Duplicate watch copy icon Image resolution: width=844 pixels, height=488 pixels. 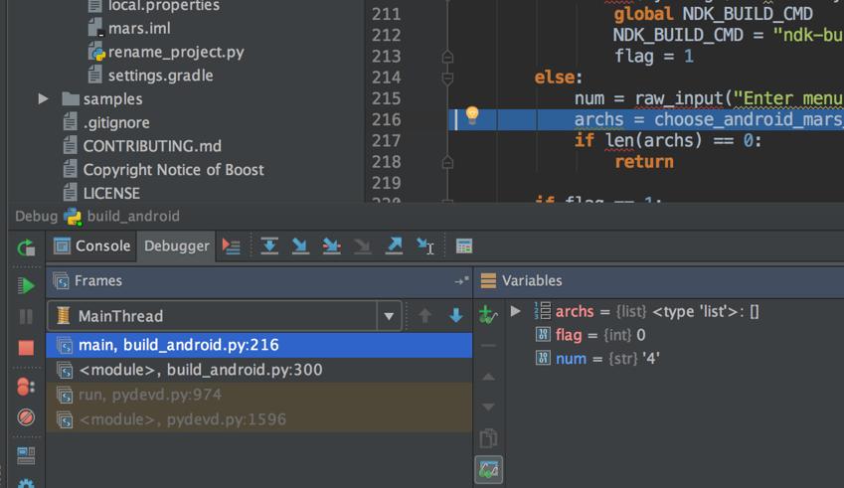click(x=488, y=438)
